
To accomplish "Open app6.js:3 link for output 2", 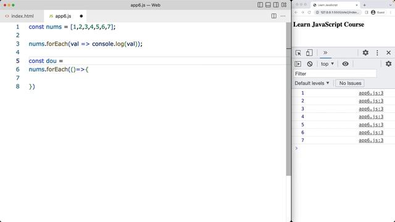I will point(371,101).
